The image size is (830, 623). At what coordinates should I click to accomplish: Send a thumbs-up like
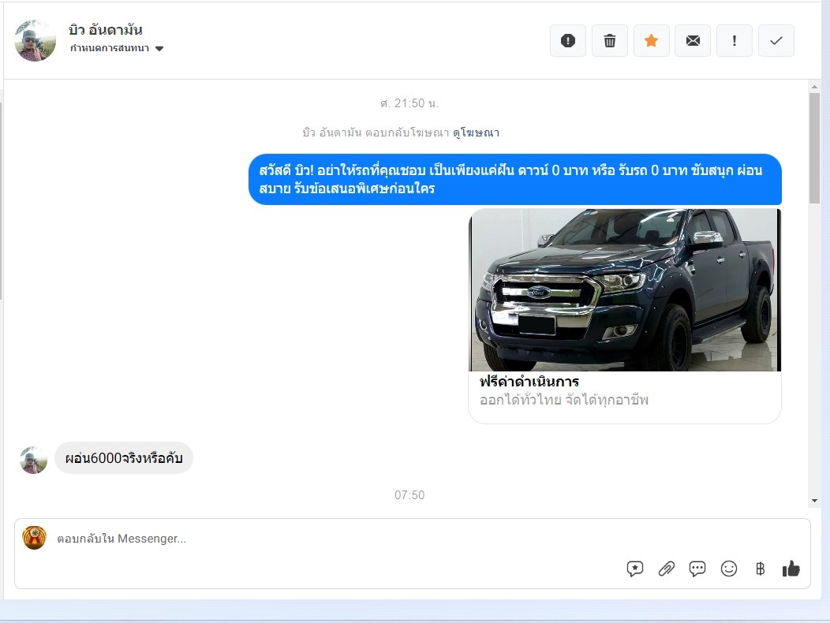(x=791, y=569)
